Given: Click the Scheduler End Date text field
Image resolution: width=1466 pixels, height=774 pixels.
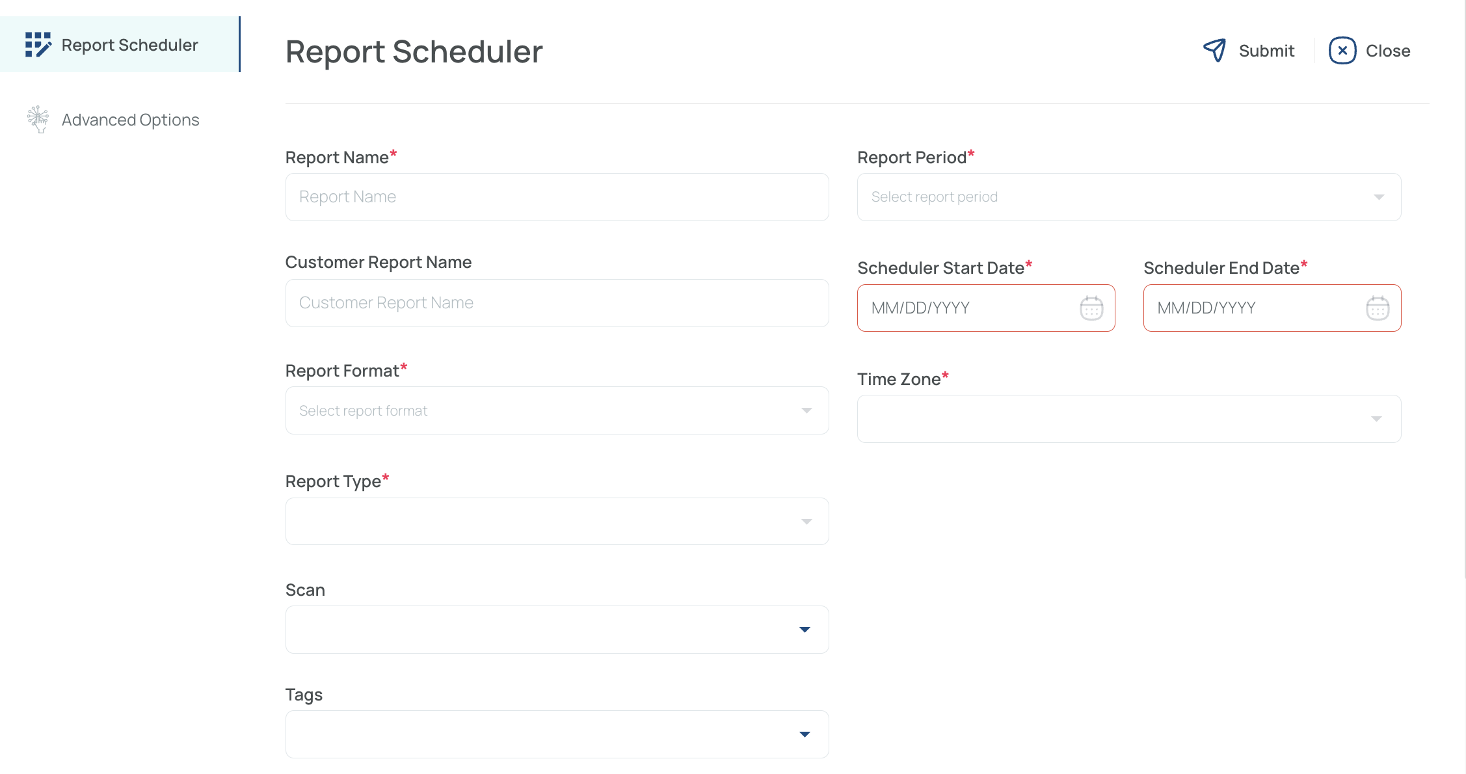Looking at the screenshot, I should point(1272,308).
